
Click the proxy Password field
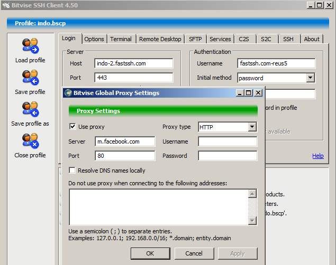[x=228, y=156]
